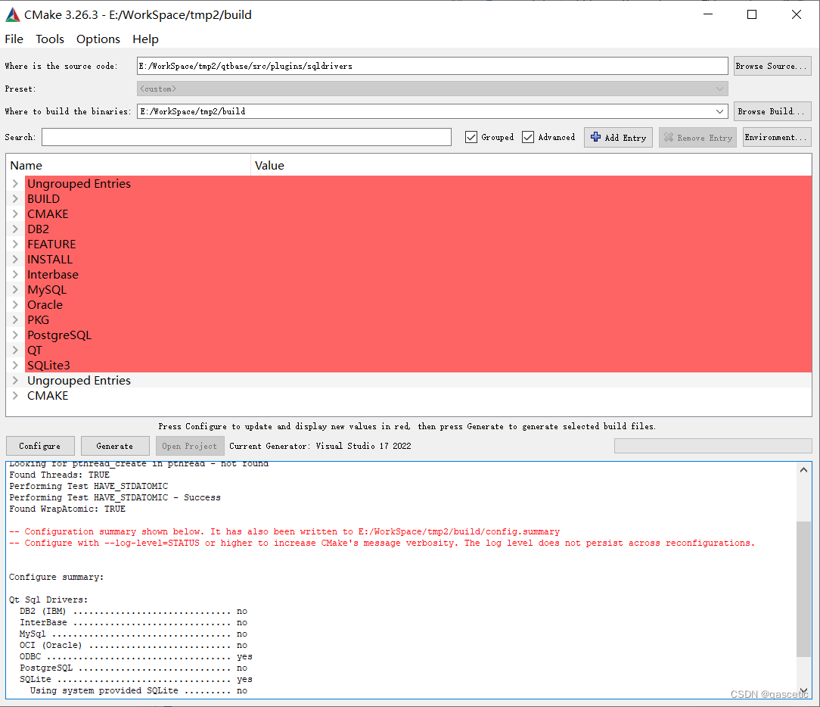This screenshot has height=707, width=820.
Task: Click the 'ODBC ... yes' log line
Action: click(136, 657)
